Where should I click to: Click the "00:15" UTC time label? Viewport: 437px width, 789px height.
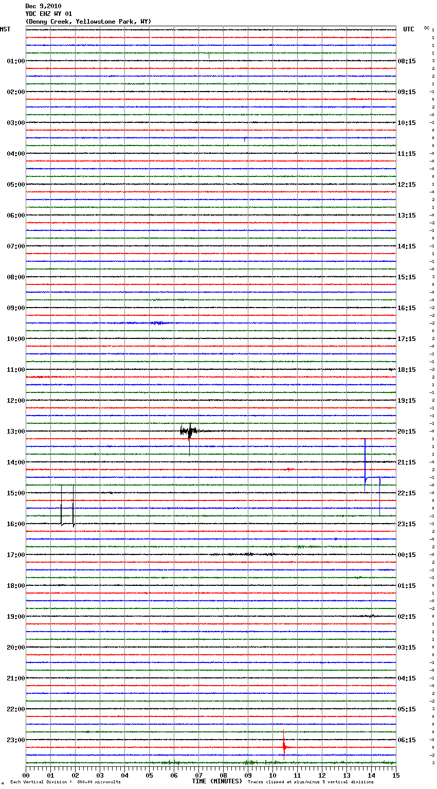pos(407,555)
